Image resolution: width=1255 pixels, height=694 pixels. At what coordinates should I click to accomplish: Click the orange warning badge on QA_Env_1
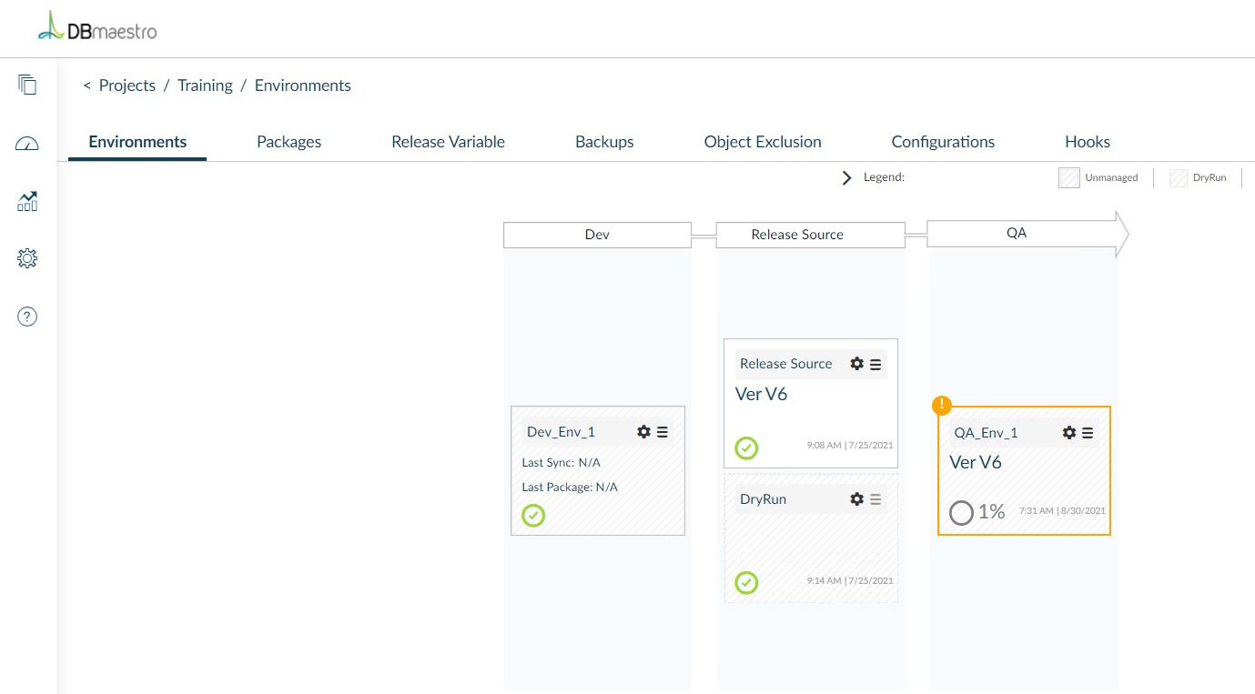point(942,405)
